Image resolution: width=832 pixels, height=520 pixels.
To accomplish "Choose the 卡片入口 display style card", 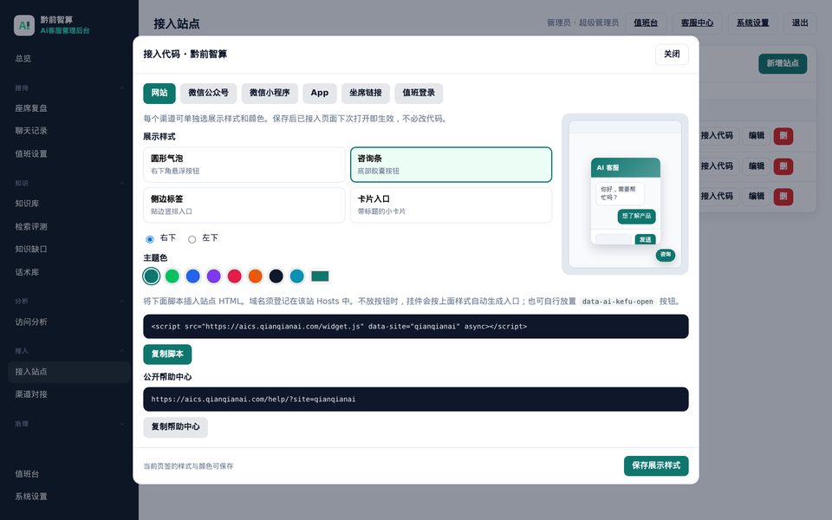I will (x=451, y=205).
